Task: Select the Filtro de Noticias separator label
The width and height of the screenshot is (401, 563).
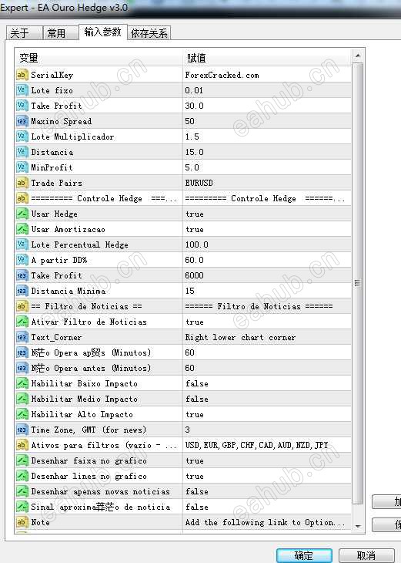Action: point(86,306)
